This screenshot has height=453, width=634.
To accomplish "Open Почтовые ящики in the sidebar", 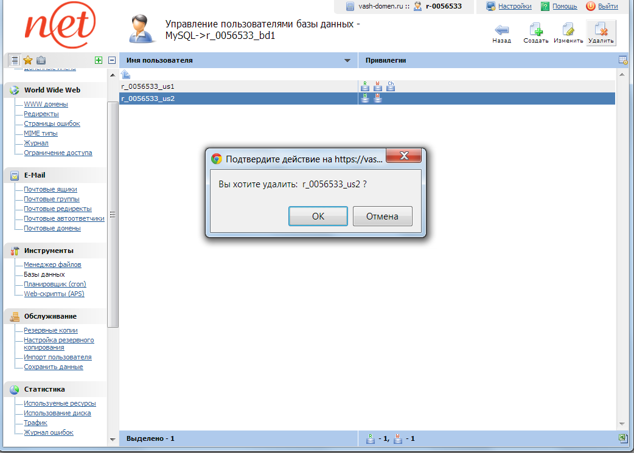I will [x=51, y=189].
